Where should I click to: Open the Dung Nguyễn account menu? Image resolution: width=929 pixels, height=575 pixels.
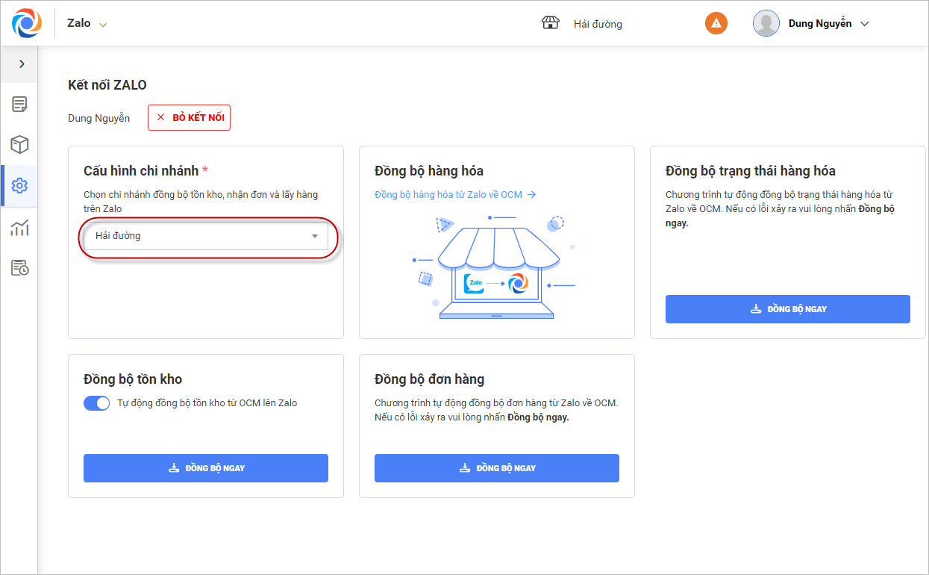coord(828,23)
